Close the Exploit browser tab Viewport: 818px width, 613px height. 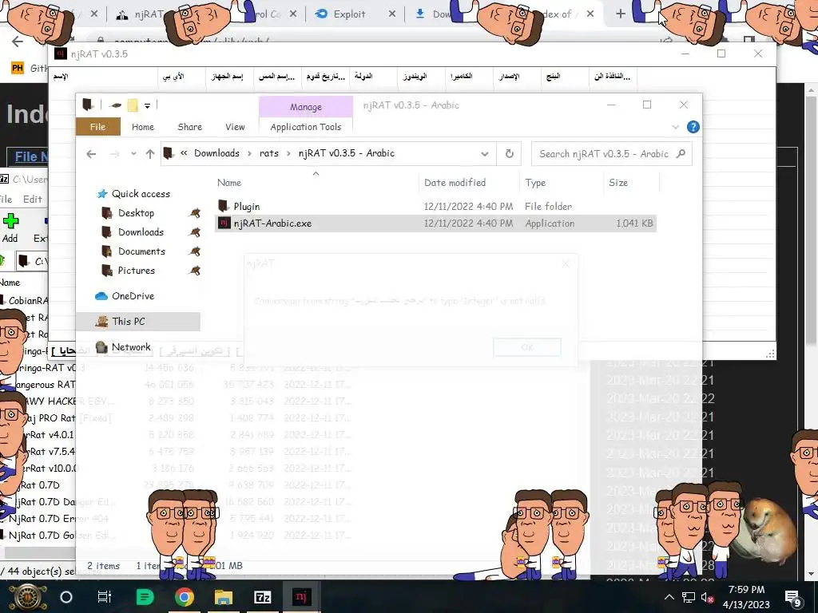(x=391, y=14)
